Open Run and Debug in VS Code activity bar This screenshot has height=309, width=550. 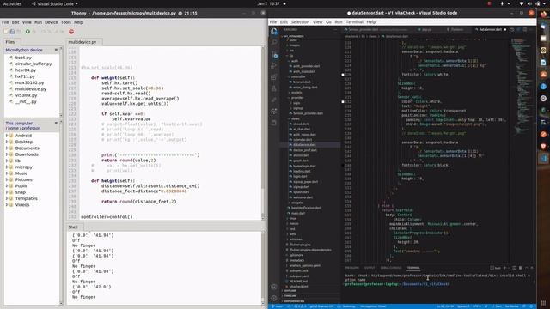(274, 66)
